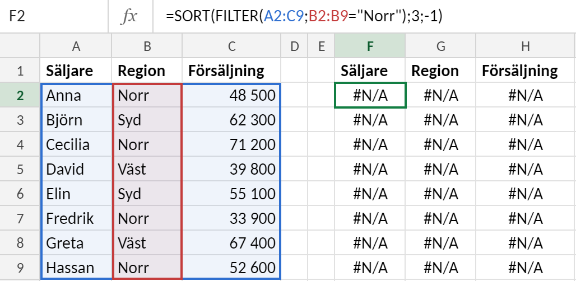The width and height of the screenshot is (576, 281).
Task: Select row 7 header
Action: pyautogui.click(x=20, y=218)
